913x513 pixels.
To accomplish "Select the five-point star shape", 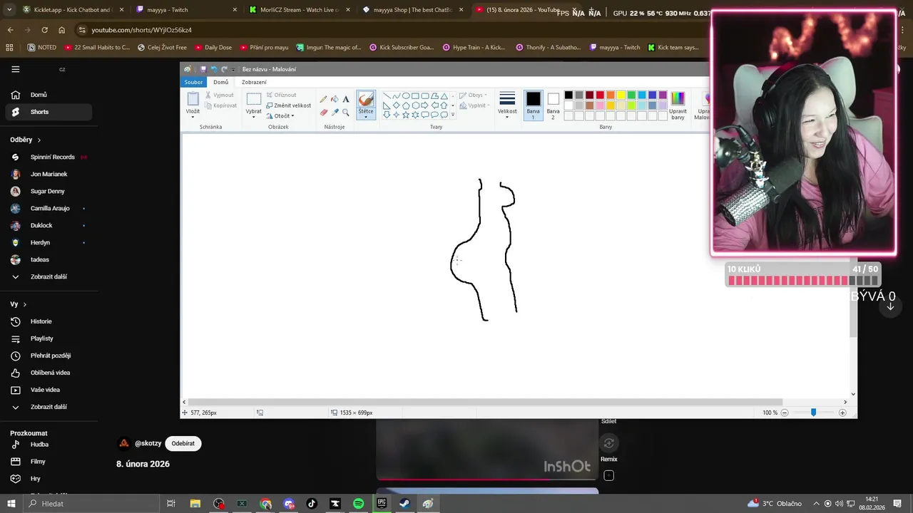I will pos(406,115).
